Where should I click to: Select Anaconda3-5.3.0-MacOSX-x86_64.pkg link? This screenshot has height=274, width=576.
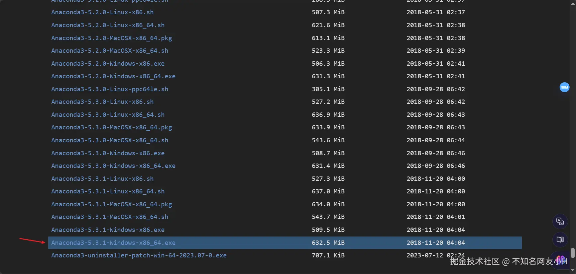coord(112,127)
